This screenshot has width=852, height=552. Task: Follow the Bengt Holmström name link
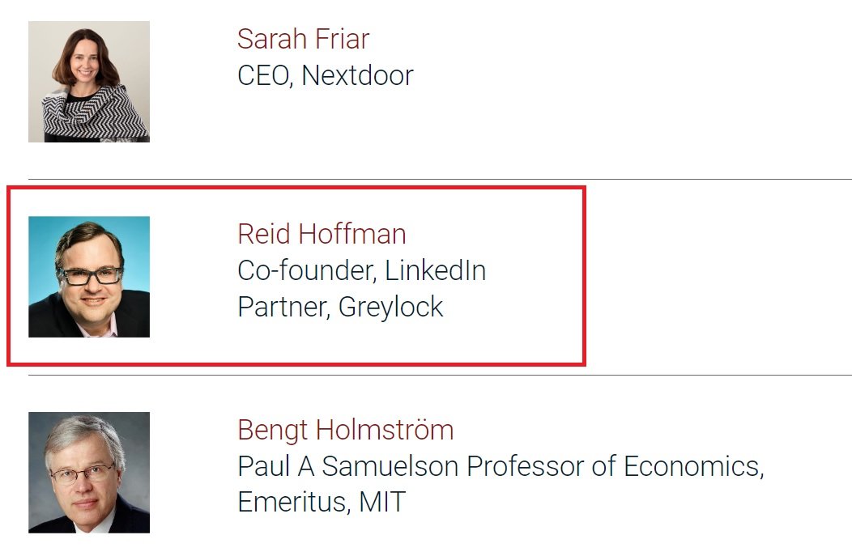(345, 430)
